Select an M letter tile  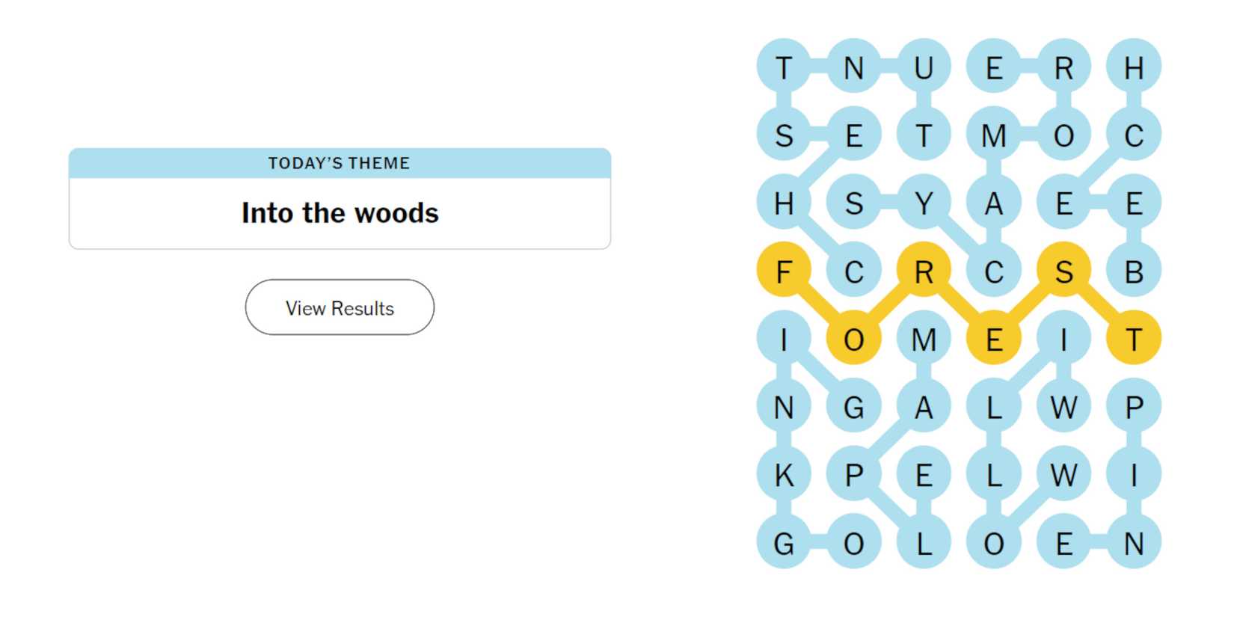point(994,136)
